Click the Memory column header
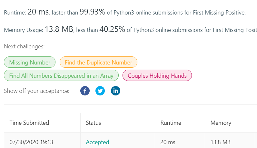 [x=221, y=123]
